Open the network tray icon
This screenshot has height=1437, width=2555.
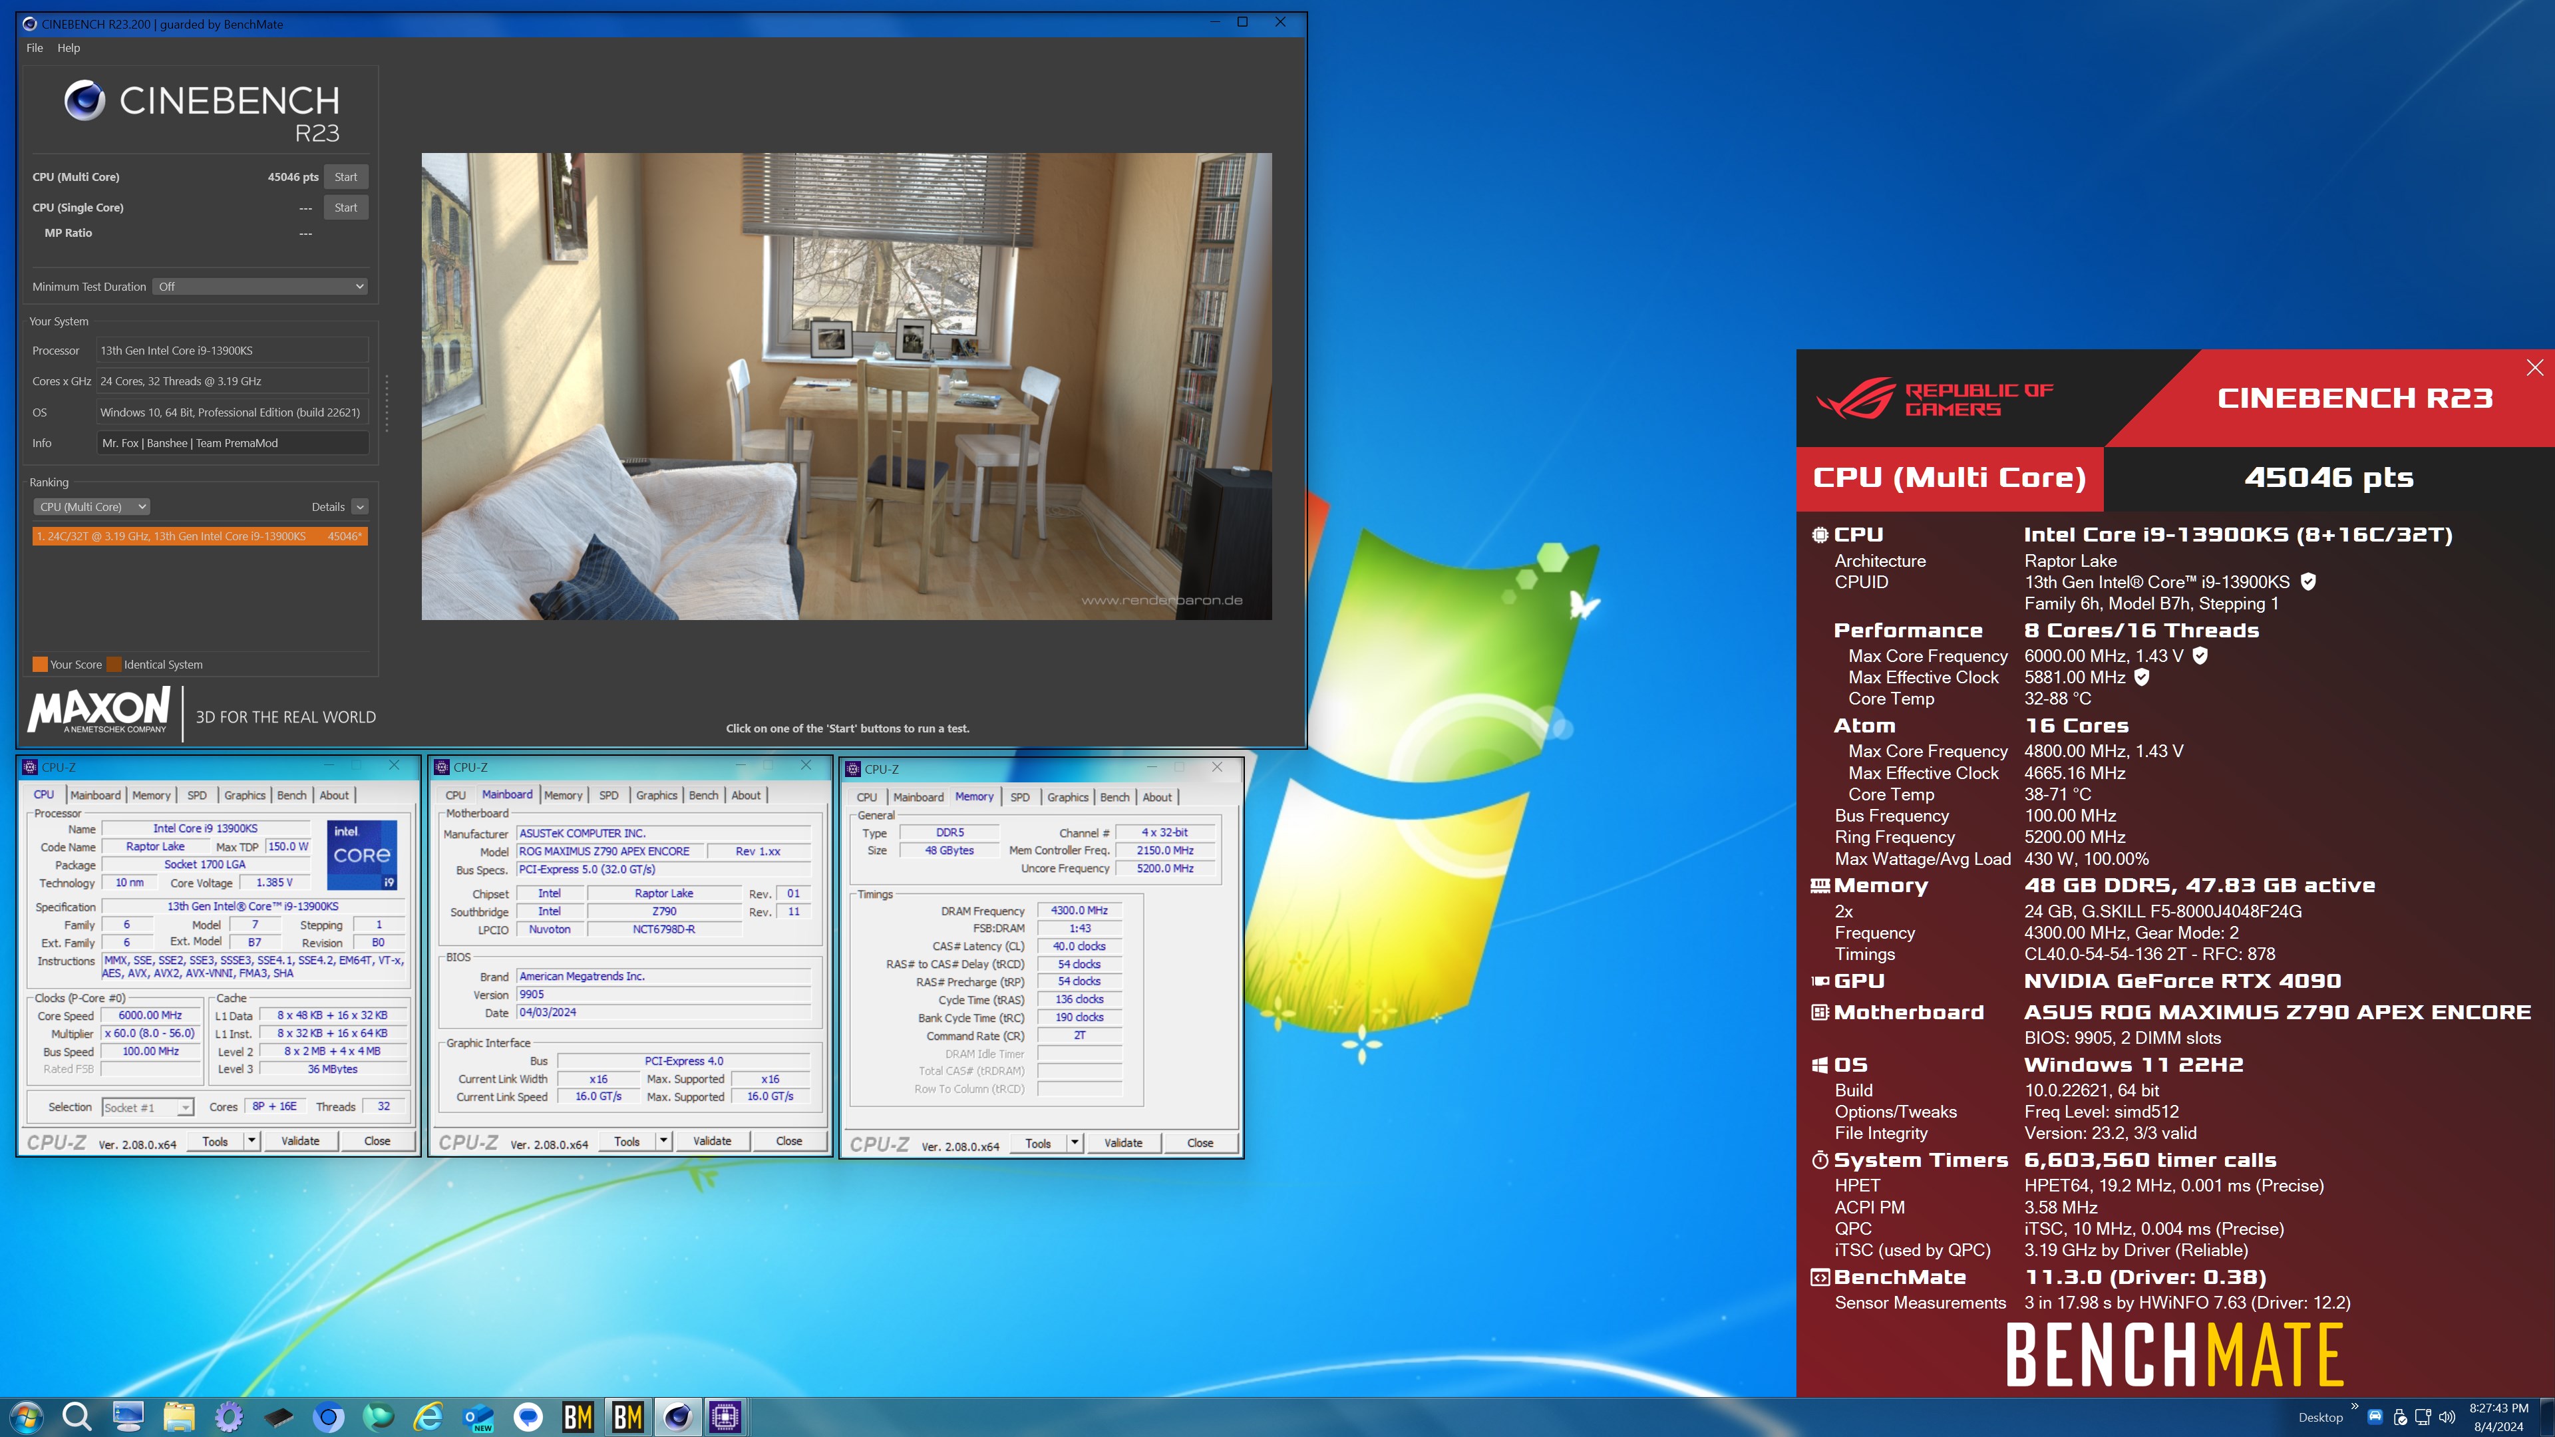[x=2423, y=1416]
